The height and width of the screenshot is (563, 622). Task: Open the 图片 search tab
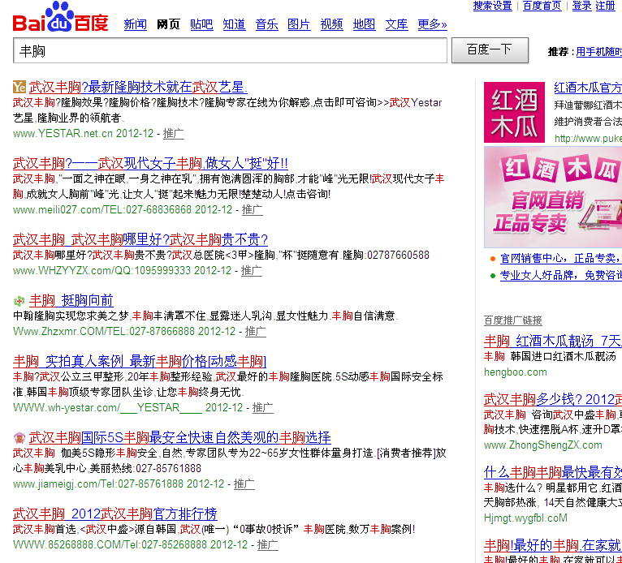[x=299, y=24]
